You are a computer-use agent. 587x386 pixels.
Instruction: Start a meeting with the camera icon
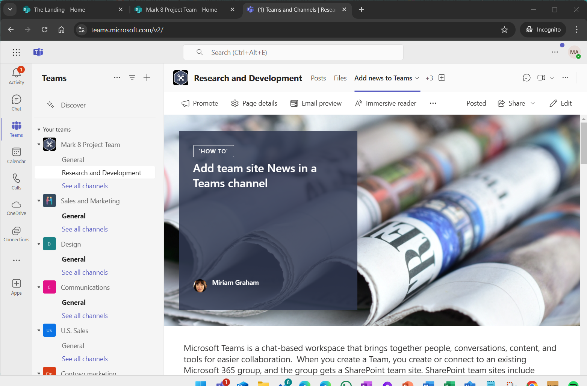point(541,77)
